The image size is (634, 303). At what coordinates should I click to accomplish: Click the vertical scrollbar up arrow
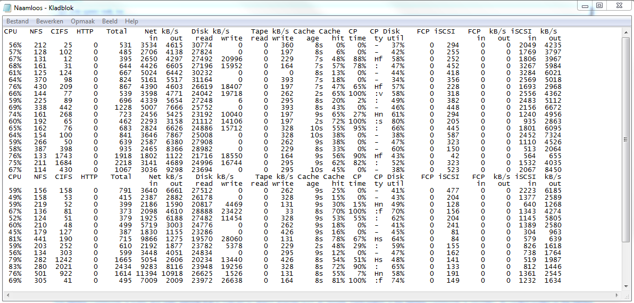[626, 31]
